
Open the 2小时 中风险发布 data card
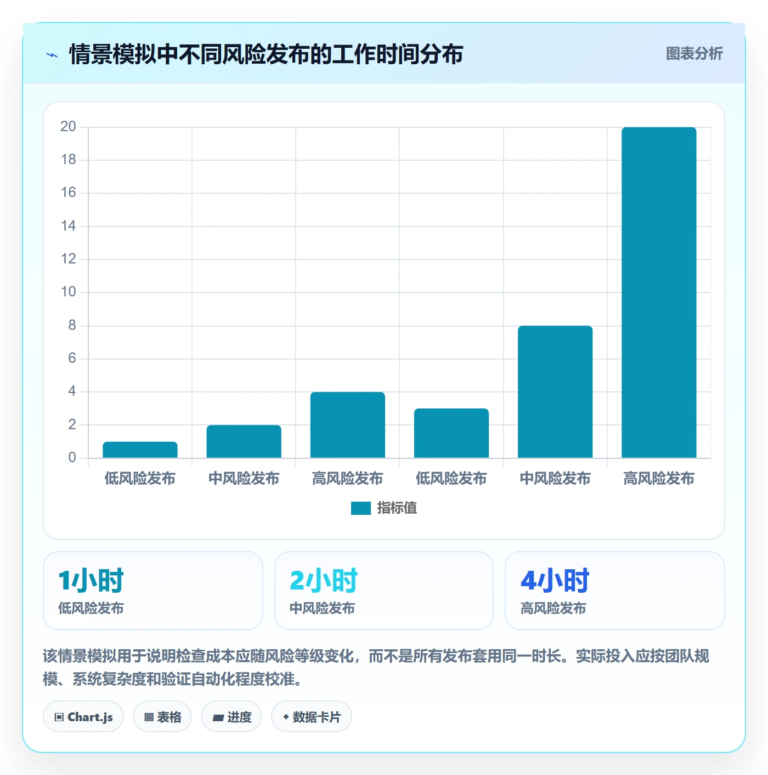[x=384, y=591]
